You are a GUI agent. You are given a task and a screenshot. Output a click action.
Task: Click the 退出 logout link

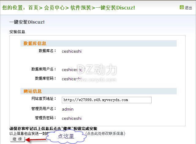[x=188, y=8]
